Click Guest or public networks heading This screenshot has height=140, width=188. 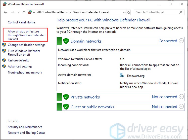pyautogui.click(x=92, y=107)
